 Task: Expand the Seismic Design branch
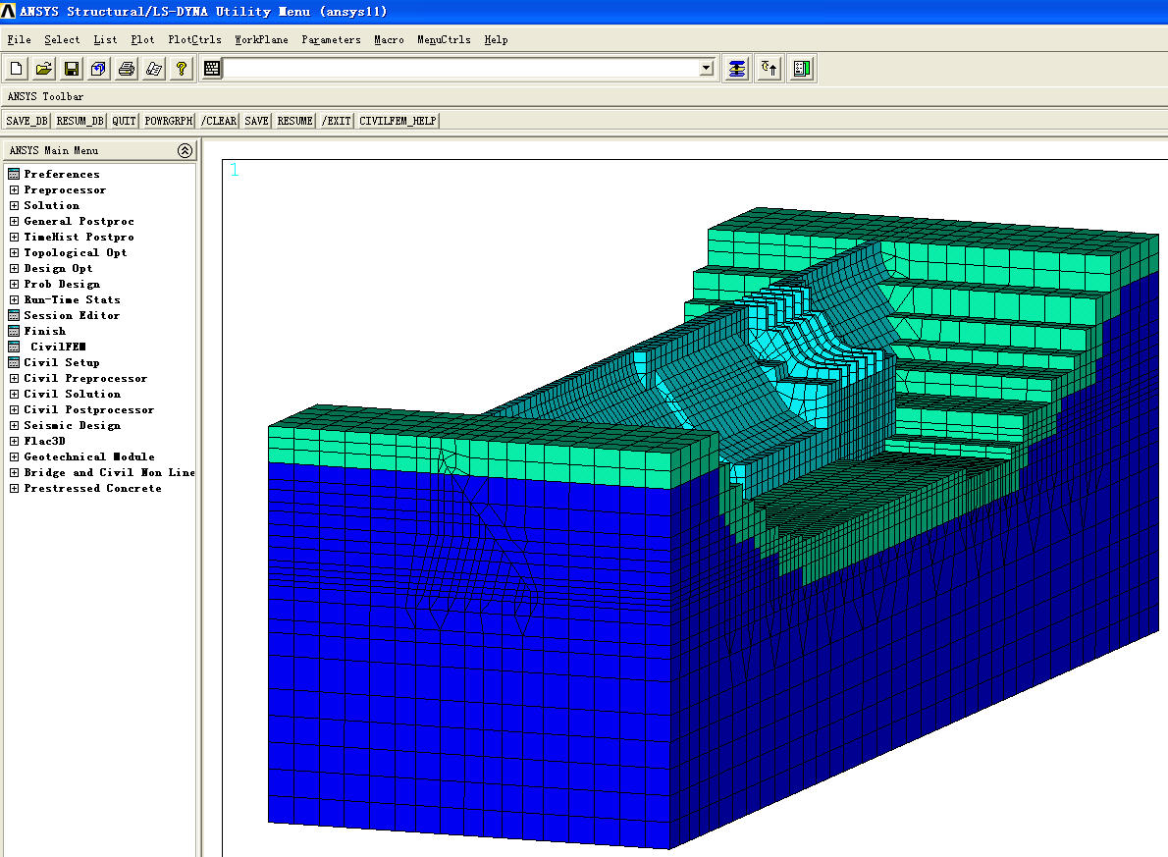pyautogui.click(x=14, y=425)
